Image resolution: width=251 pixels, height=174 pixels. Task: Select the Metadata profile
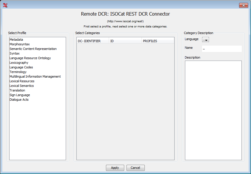coord(38,40)
